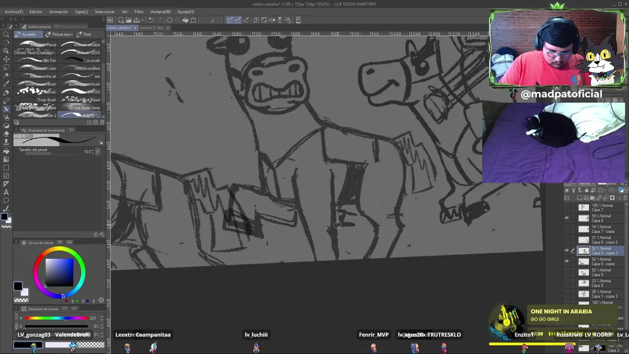Select the Pencil tool

click(6, 101)
